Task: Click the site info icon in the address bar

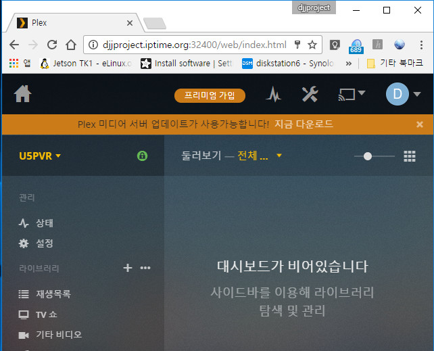Action: 93,45
